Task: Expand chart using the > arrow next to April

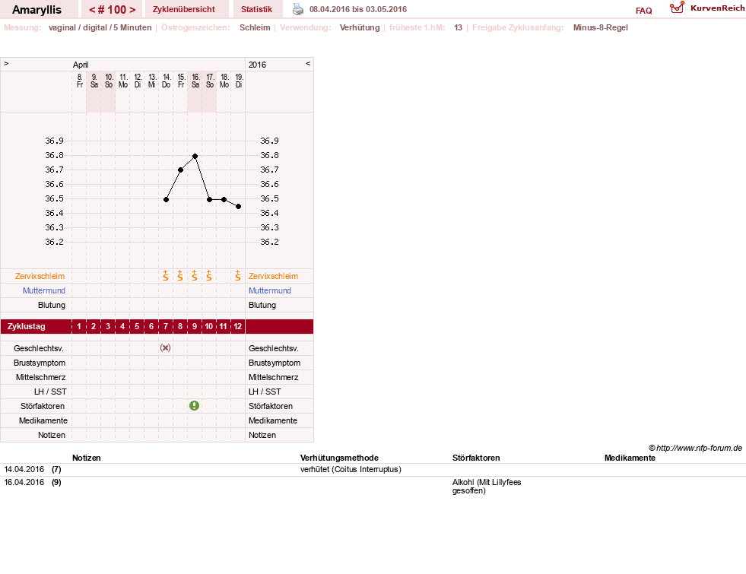Action: pyautogui.click(x=6, y=63)
